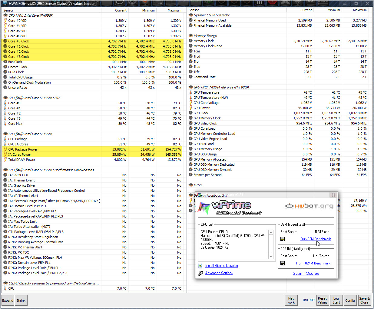Click the GPU Power lightning icon
This screenshot has width=374, height=309.
[190, 108]
